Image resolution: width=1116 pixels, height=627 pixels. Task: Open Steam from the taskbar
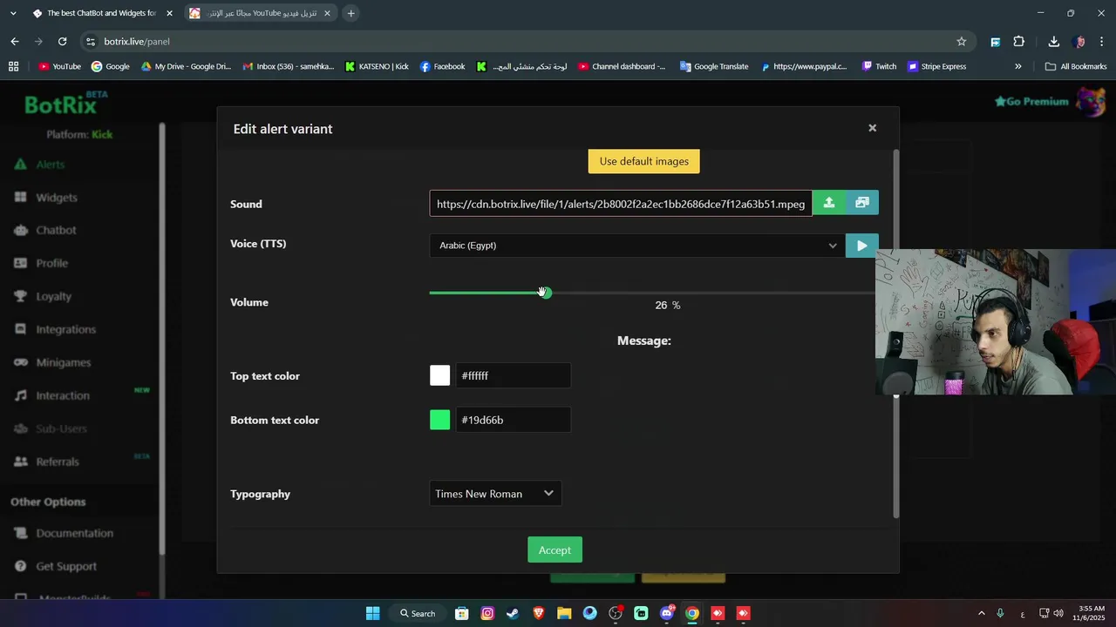[513, 613]
